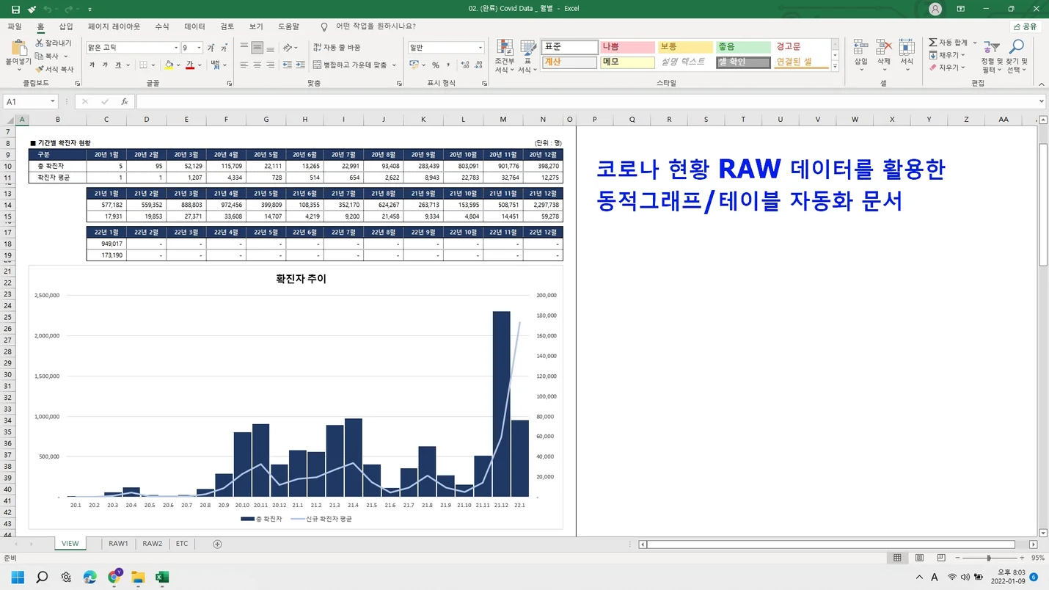This screenshot has height=590, width=1049.
Task: Click the comma style icon
Action: tap(447, 65)
